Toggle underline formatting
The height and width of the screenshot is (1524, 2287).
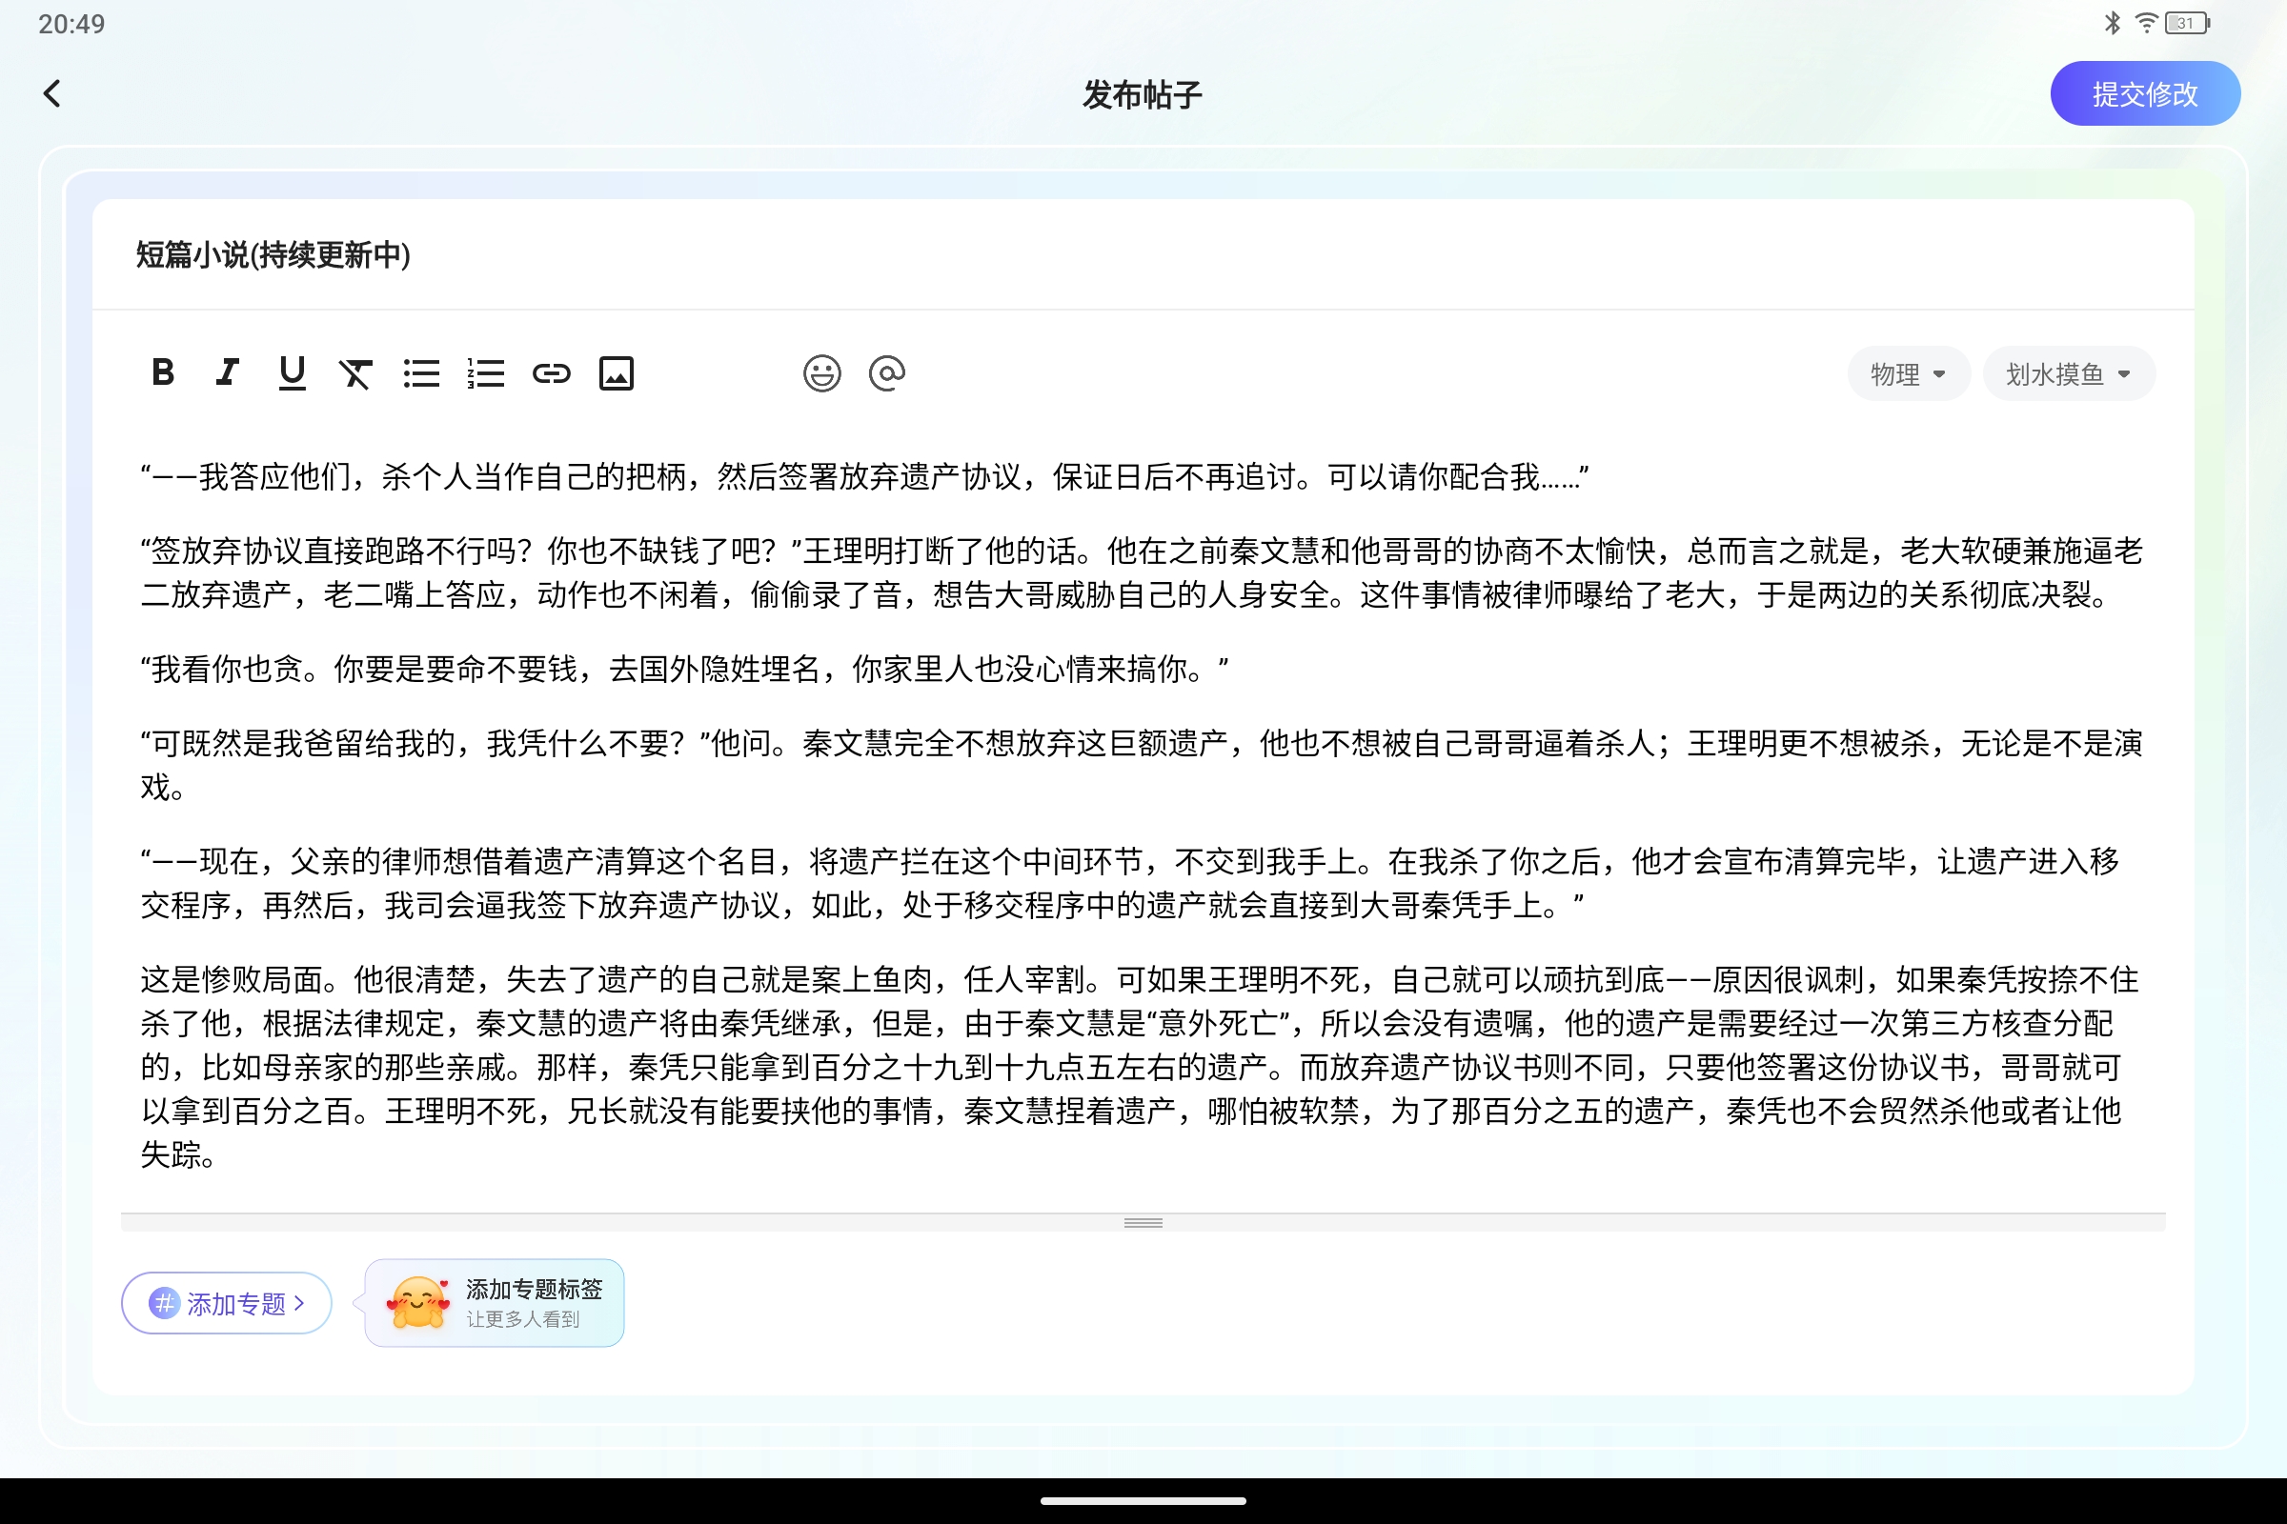pos(291,373)
